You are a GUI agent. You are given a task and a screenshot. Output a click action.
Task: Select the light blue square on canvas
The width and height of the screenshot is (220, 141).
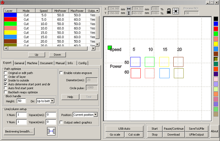click(164, 73)
